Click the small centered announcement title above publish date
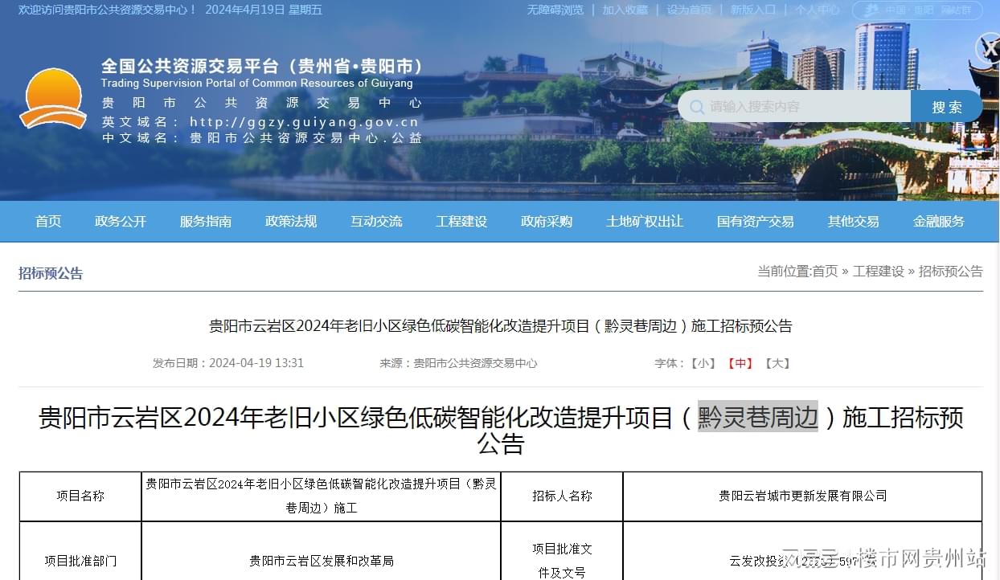The height and width of the screenshot is (580, 1000). 501,326
